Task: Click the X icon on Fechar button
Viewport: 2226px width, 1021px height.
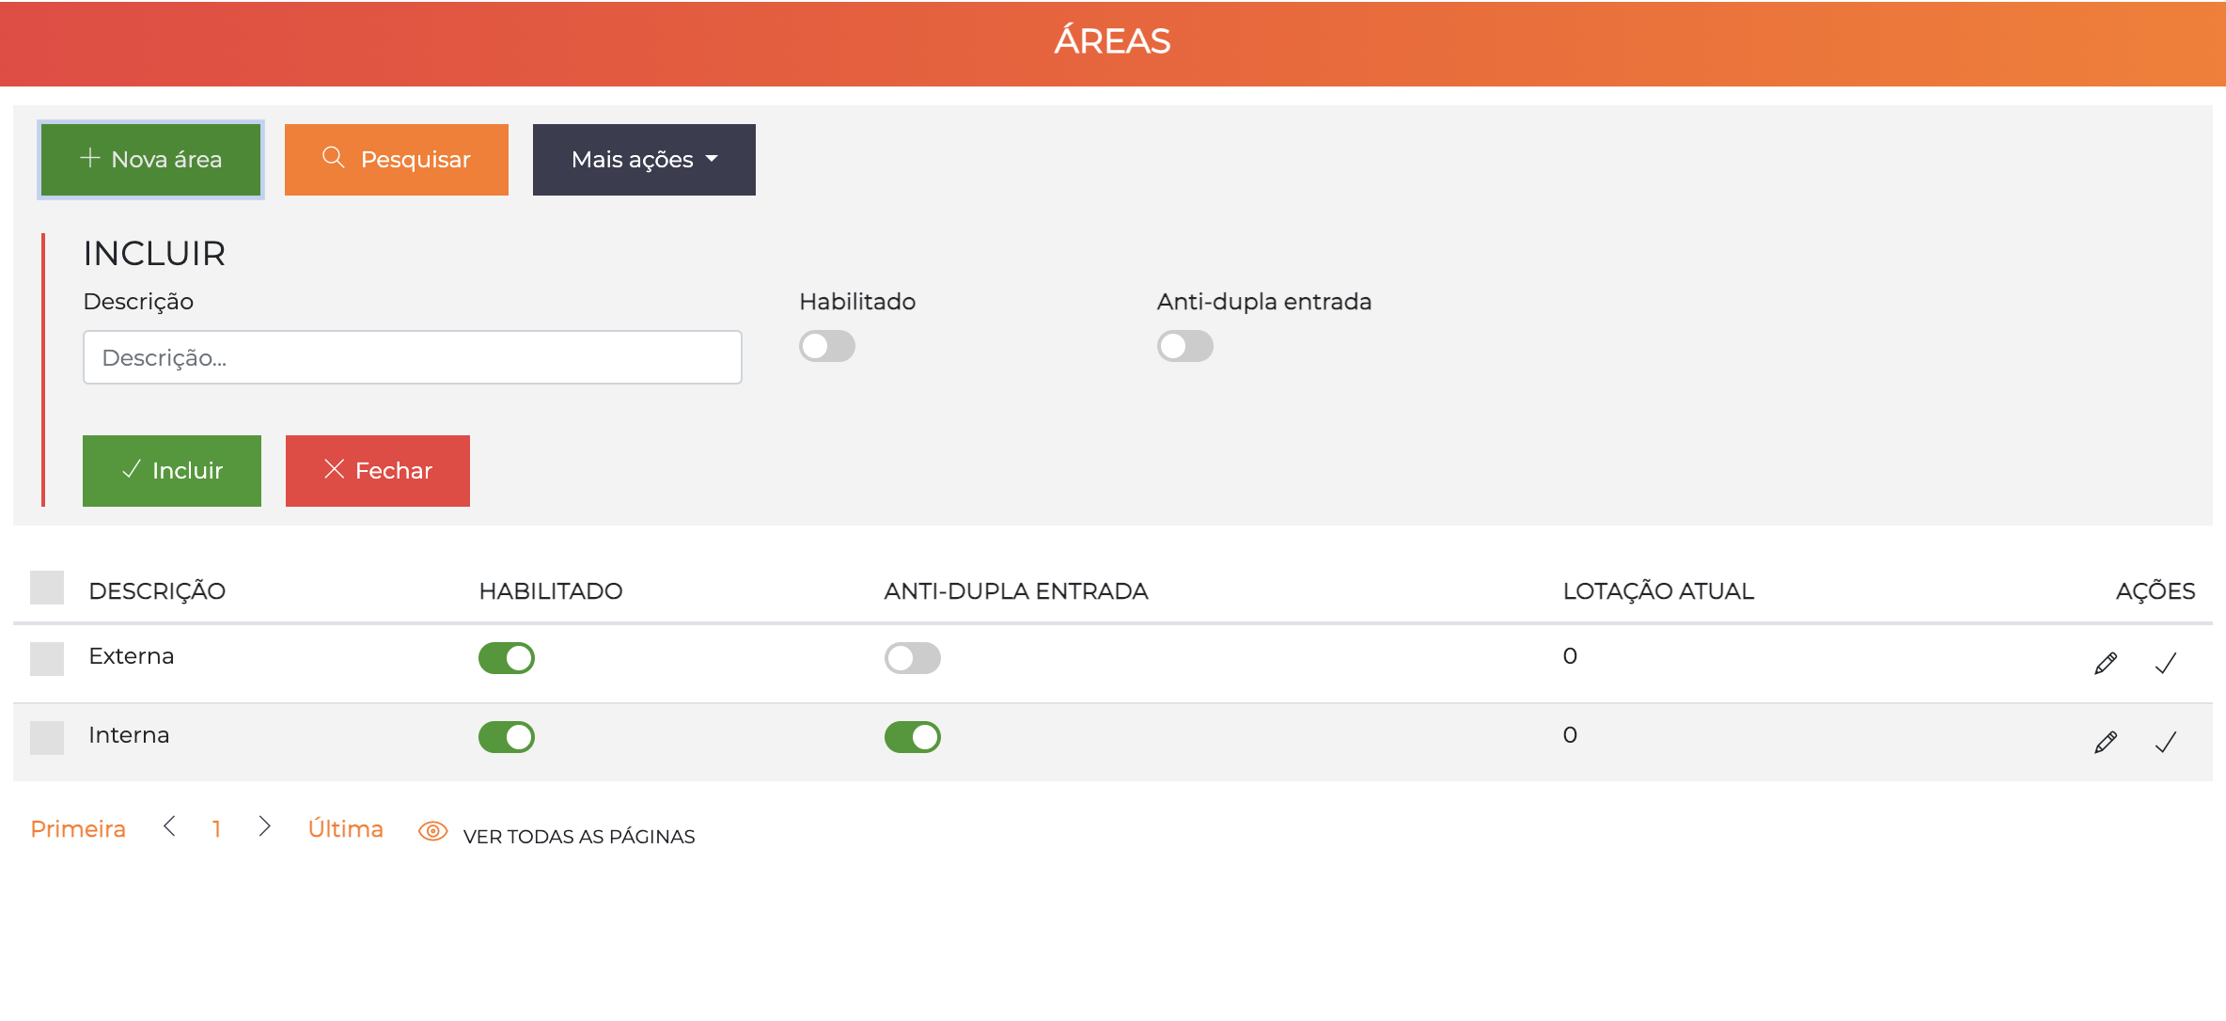Action: 334,470
